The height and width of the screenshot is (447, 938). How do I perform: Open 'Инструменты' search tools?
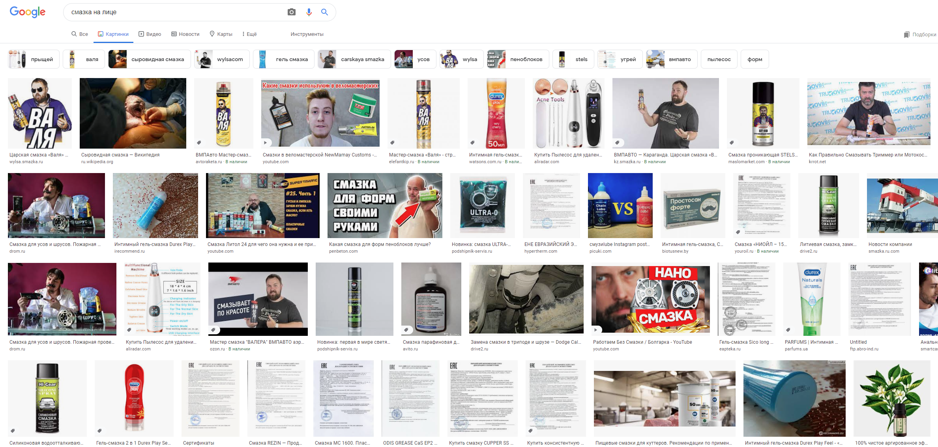click(307, 34)
